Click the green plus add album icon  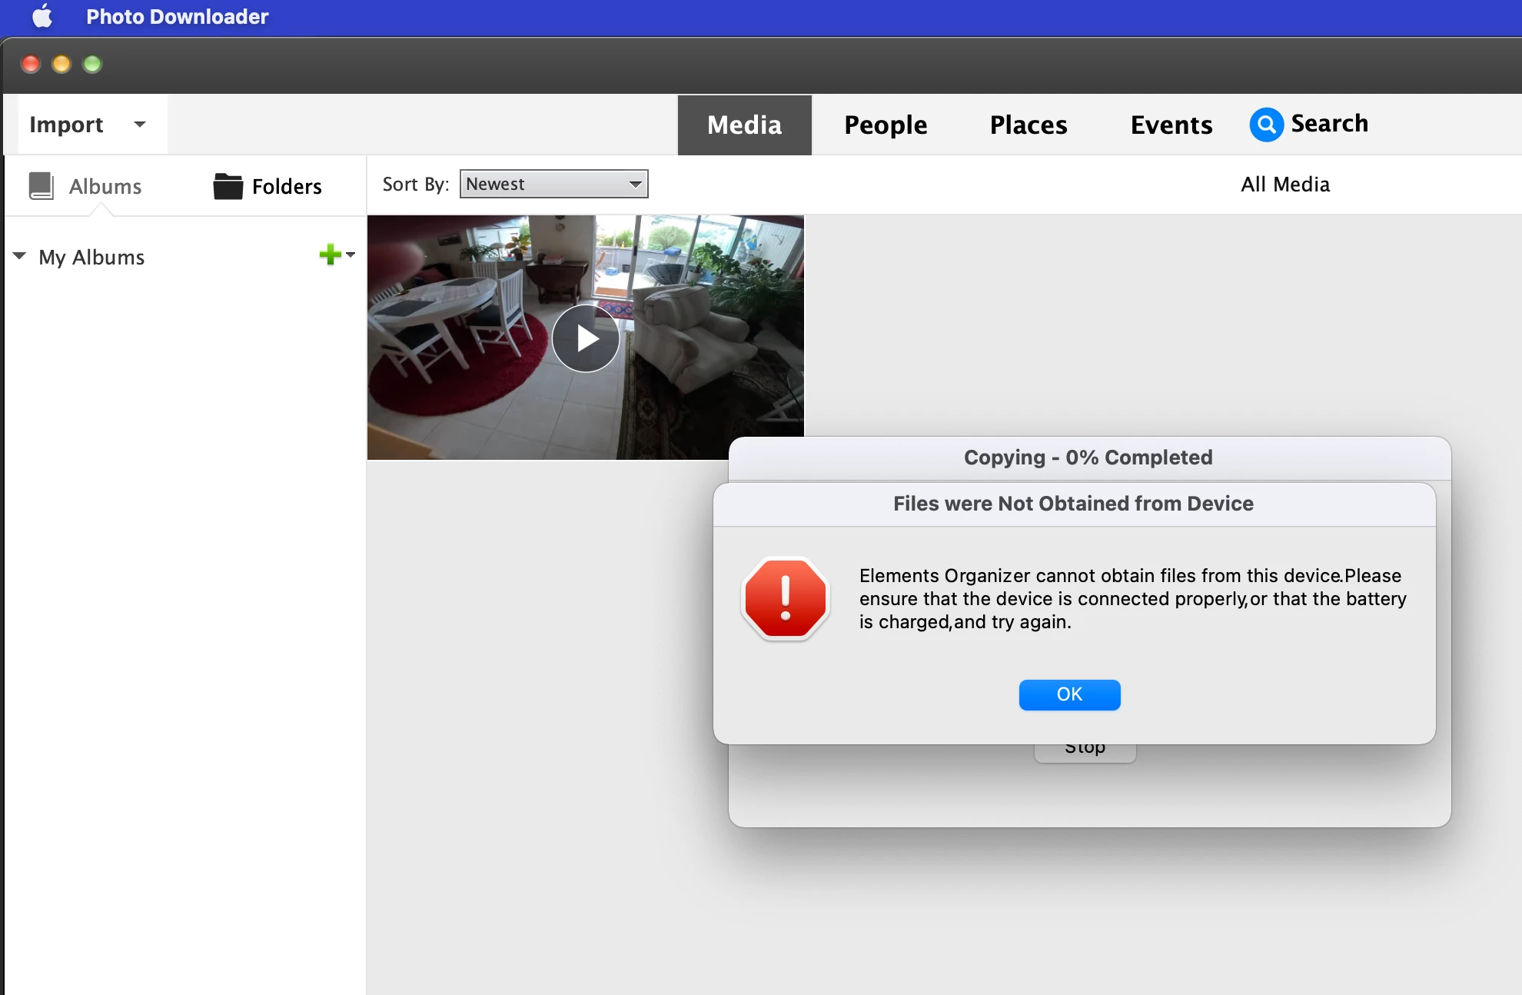click(330, 255)
